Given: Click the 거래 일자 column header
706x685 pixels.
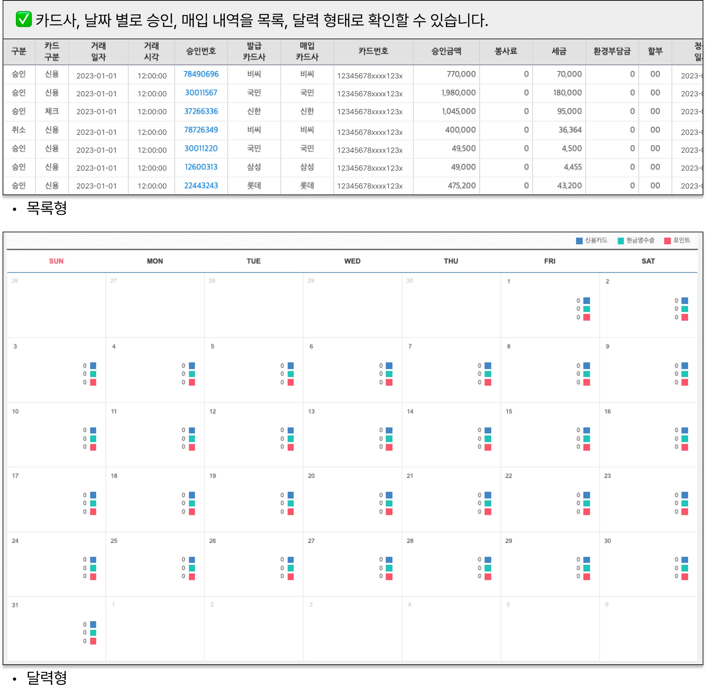Looking at the screenshot, I should tap(98, 51).
